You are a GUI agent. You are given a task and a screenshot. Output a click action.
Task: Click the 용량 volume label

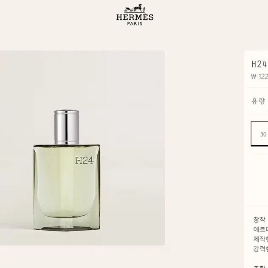258,101
